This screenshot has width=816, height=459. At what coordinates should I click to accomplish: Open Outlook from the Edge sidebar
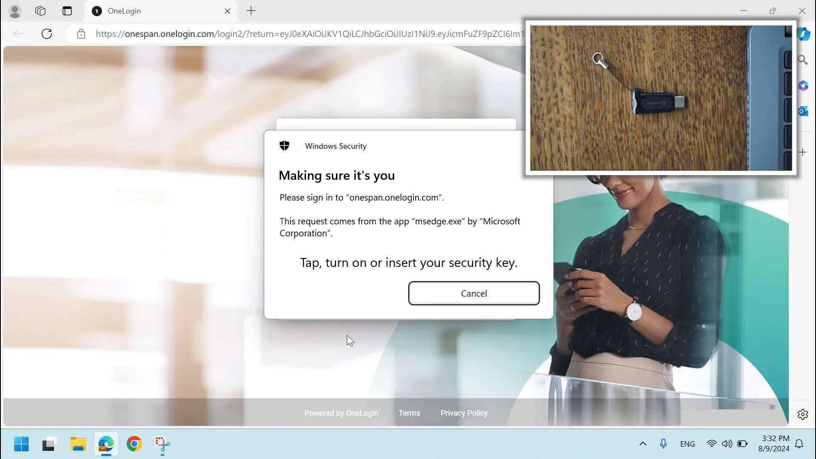(803, 111)
